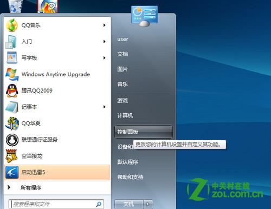Viewport: 271px width, 209px height.
Task: Open the user personal folder
Action: pos(123,39)
